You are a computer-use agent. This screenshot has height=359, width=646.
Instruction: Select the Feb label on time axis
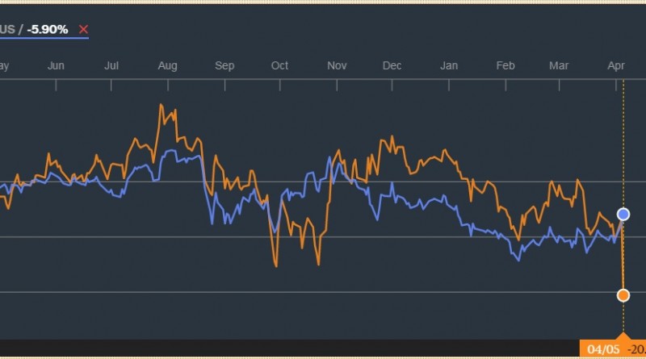click(x=506, y=65)
